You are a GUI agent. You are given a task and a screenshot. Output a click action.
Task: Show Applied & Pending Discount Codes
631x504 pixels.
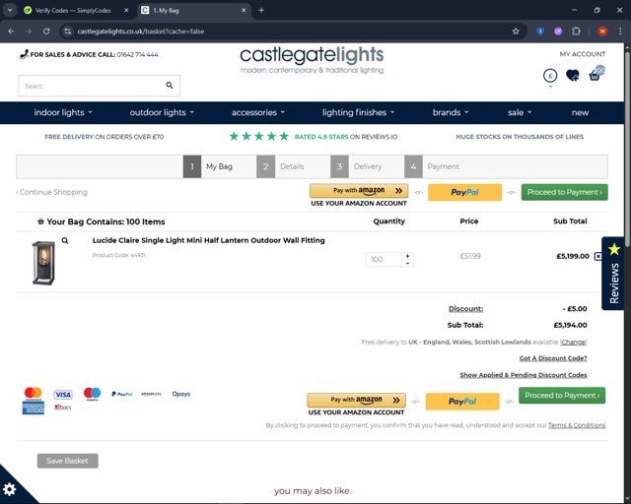[x=524, y=375]
